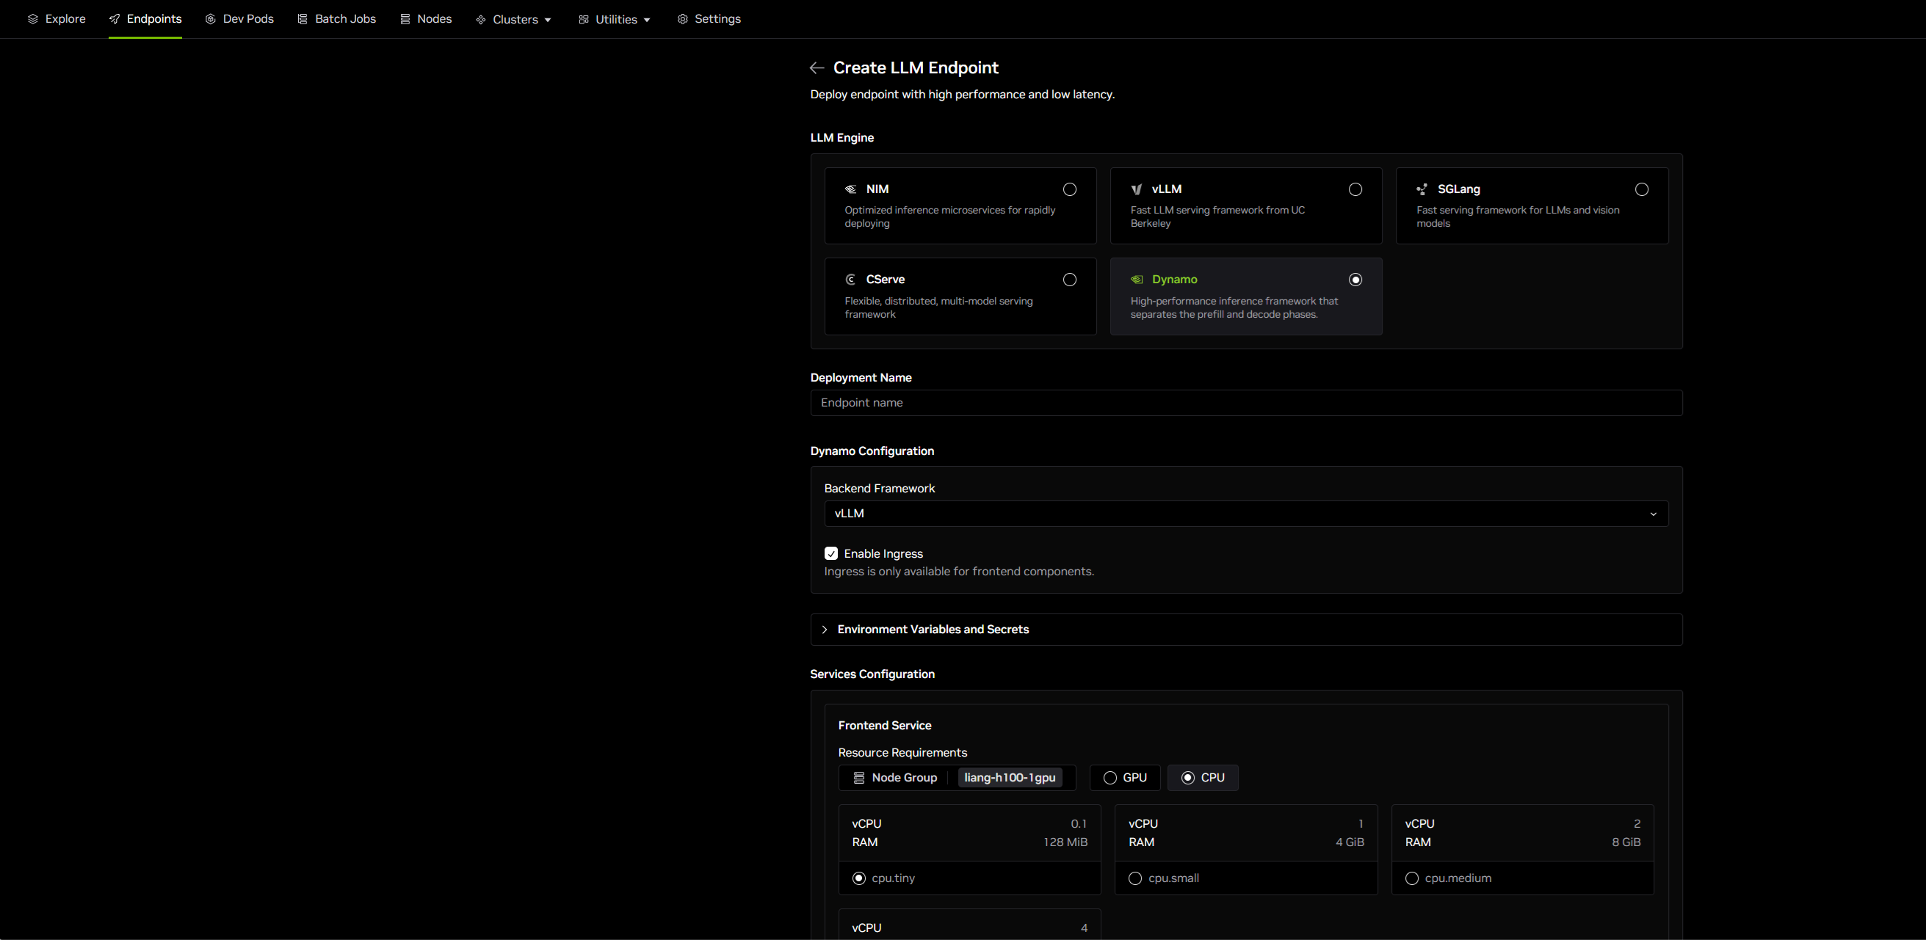Click the NIM engine logo icon
The height and width of the screenshot is (940, 1926).
click(850, 189)
